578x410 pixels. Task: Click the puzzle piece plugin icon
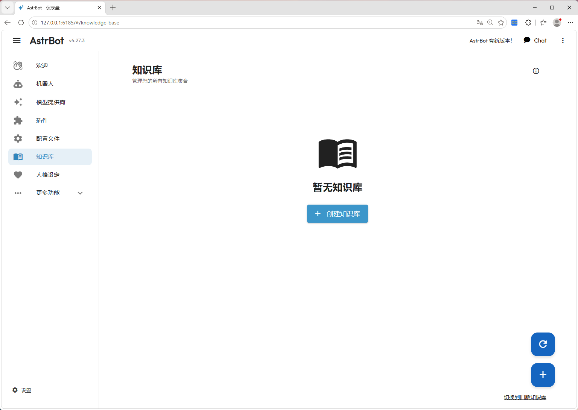point(18,120)
